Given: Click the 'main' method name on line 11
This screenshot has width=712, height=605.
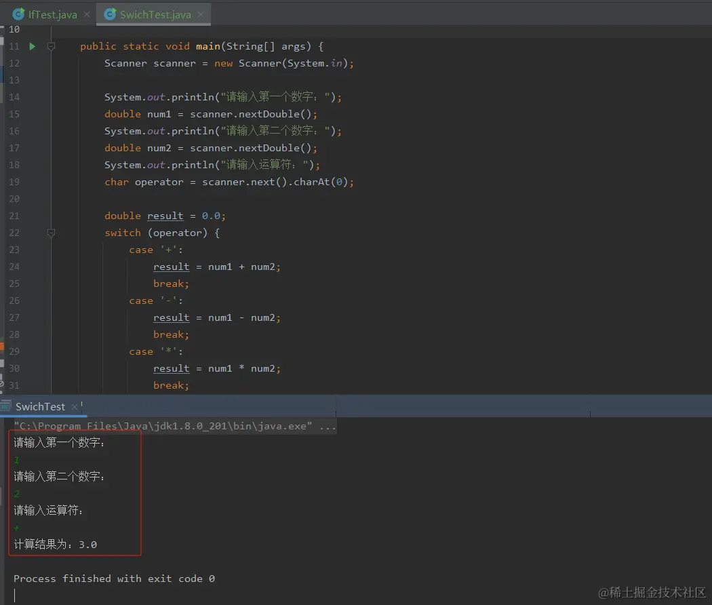Looking at the screenshot, I should coord(208,46).
